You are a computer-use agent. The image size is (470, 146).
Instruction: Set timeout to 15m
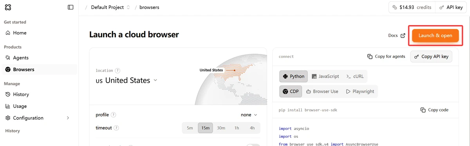click(205, 128)
